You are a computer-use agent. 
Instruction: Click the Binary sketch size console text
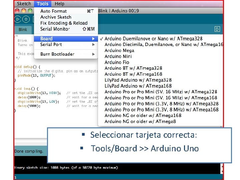tap(66, 168)
